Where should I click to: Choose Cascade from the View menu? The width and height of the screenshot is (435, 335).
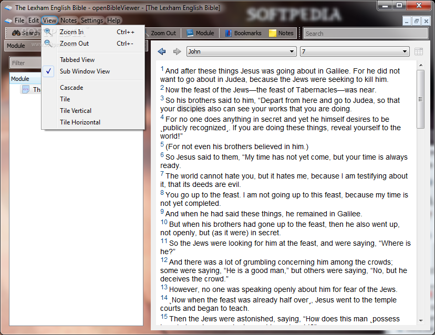pos(93,88)
